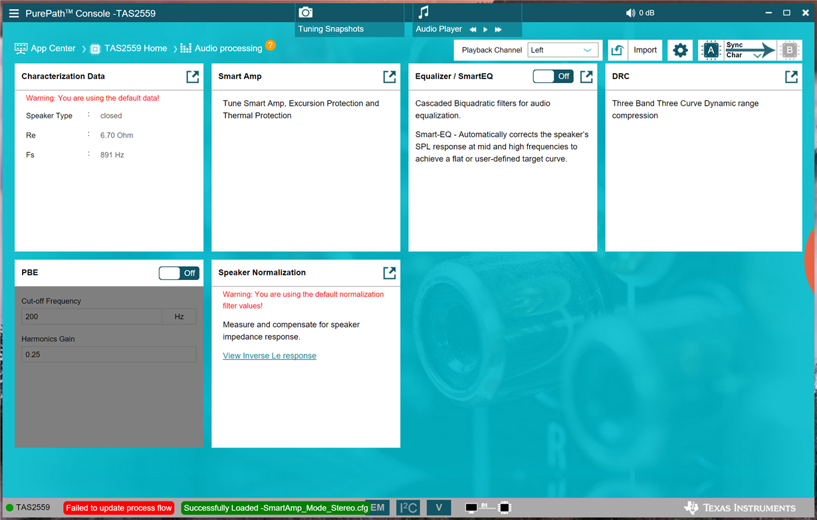Click the Import button
This screenshot has height=520, width=817.
645,50
